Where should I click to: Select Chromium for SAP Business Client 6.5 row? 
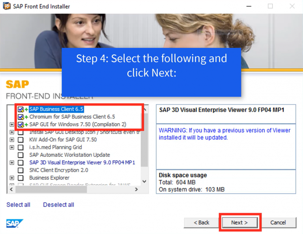point(72,117)
